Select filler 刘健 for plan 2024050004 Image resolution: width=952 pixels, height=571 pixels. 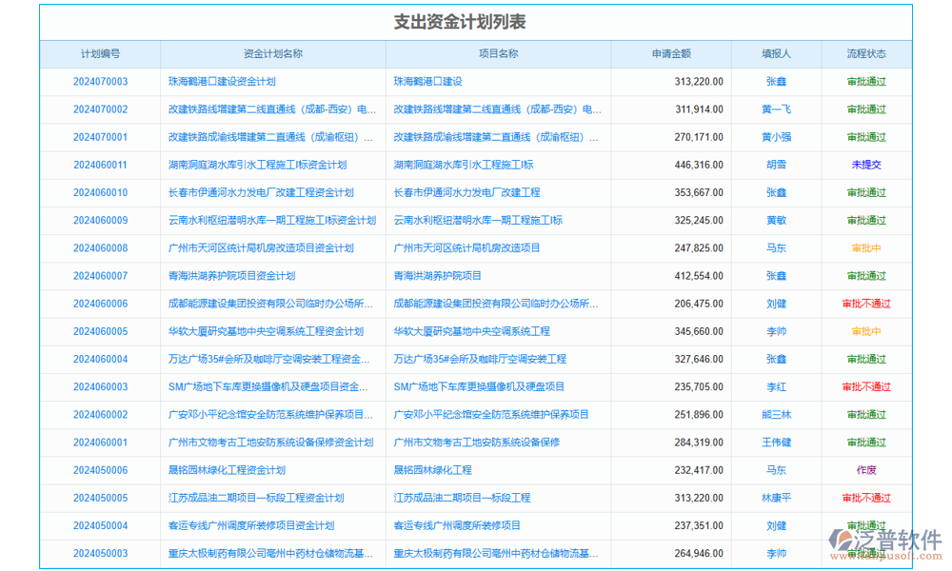tap(777, 524)
